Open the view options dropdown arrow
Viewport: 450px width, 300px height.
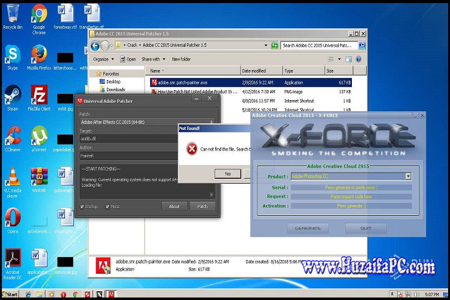[339, 59]
